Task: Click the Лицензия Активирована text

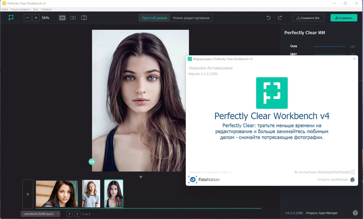Action: 211,68
